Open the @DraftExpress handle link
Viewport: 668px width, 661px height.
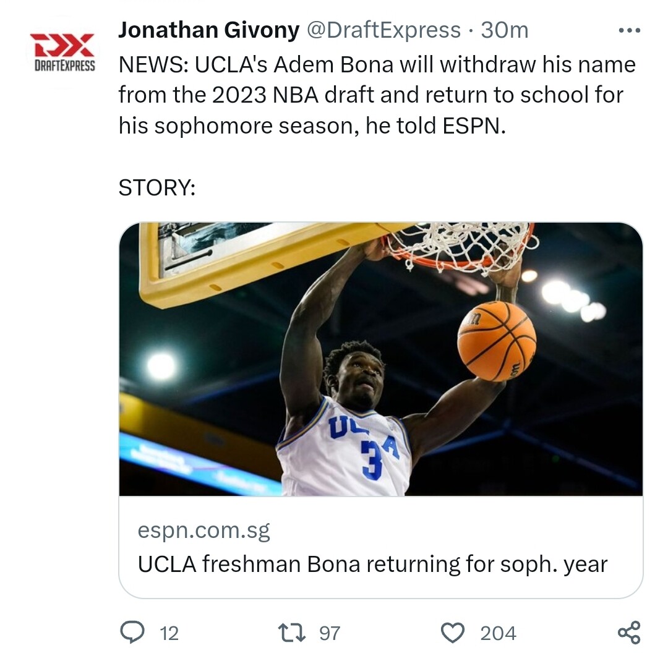click(383, 30)
